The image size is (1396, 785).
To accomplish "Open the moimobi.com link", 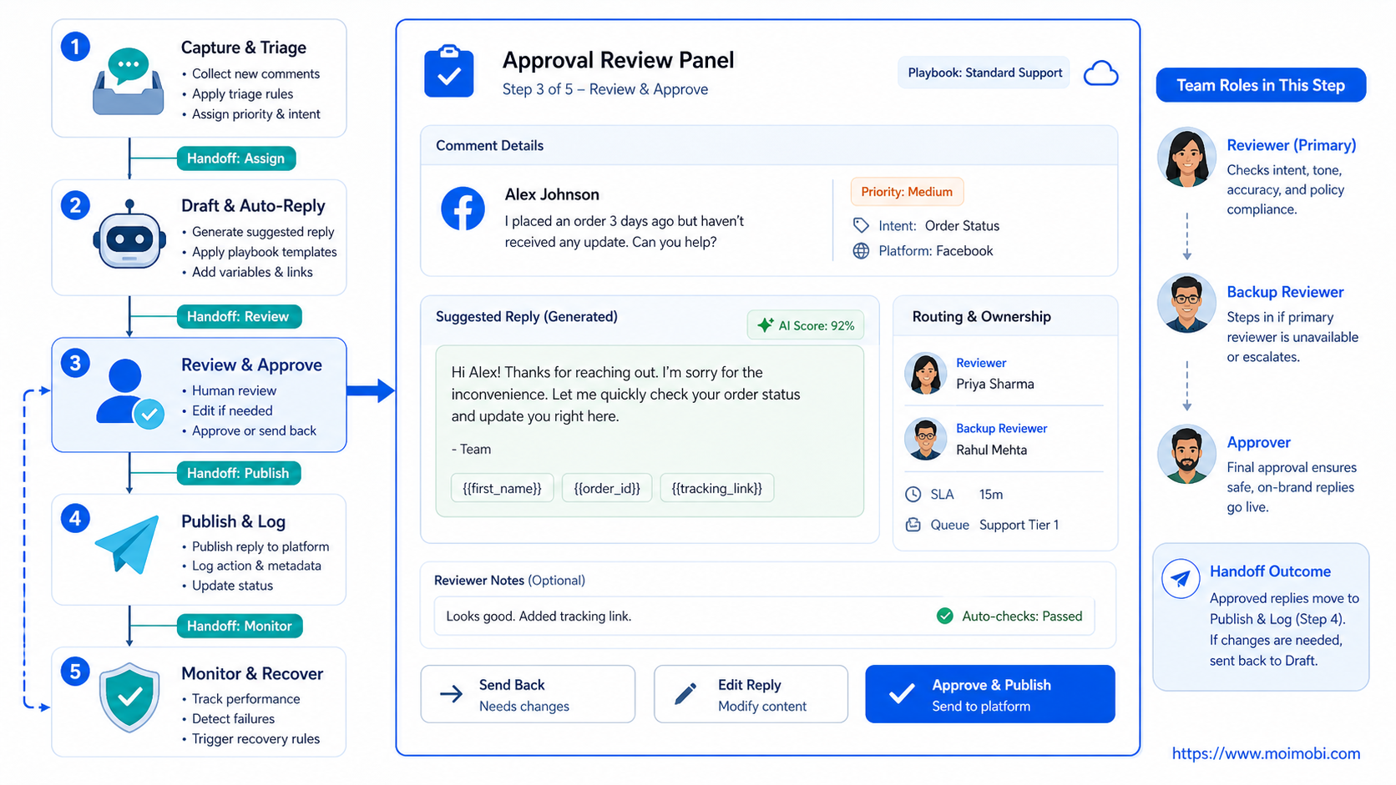I will (x=1266, y=753).
